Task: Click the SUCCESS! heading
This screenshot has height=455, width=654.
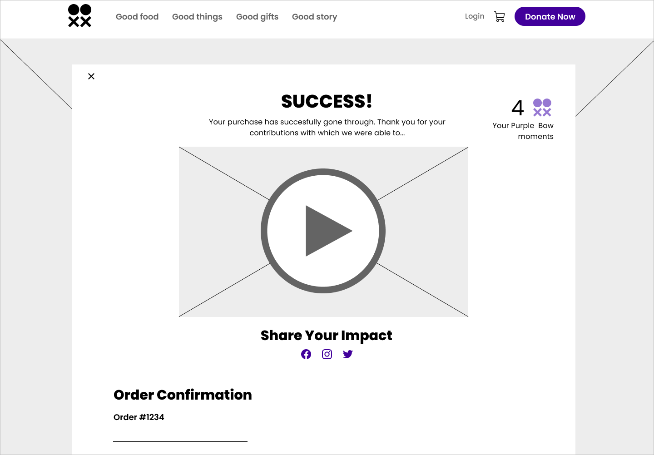Action: 327,101
